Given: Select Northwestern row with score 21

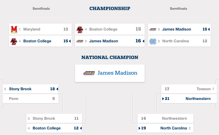Looking at the screenshot, I should 189,99.
